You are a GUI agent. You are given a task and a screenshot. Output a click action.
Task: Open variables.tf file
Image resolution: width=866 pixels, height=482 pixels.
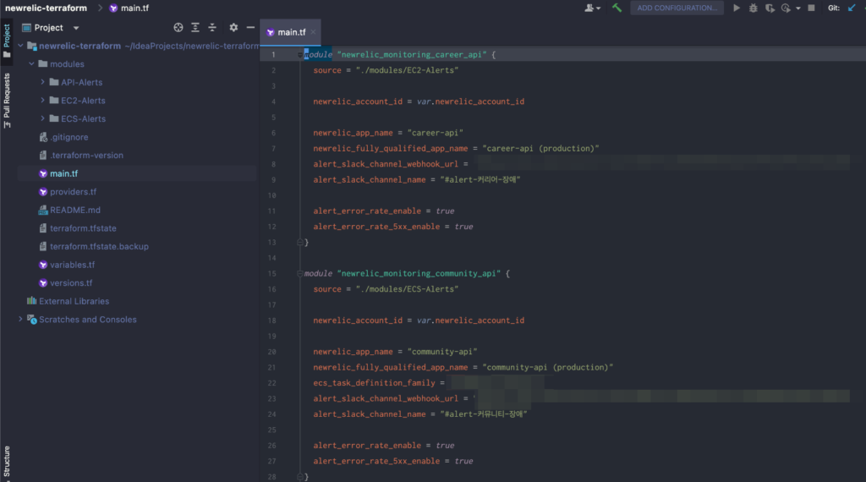click(x=67, y=265)
